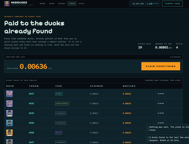This screenshot has height=144, width=189.
Task: Click the Uncommon tier badge
Action: pos(62,104)
